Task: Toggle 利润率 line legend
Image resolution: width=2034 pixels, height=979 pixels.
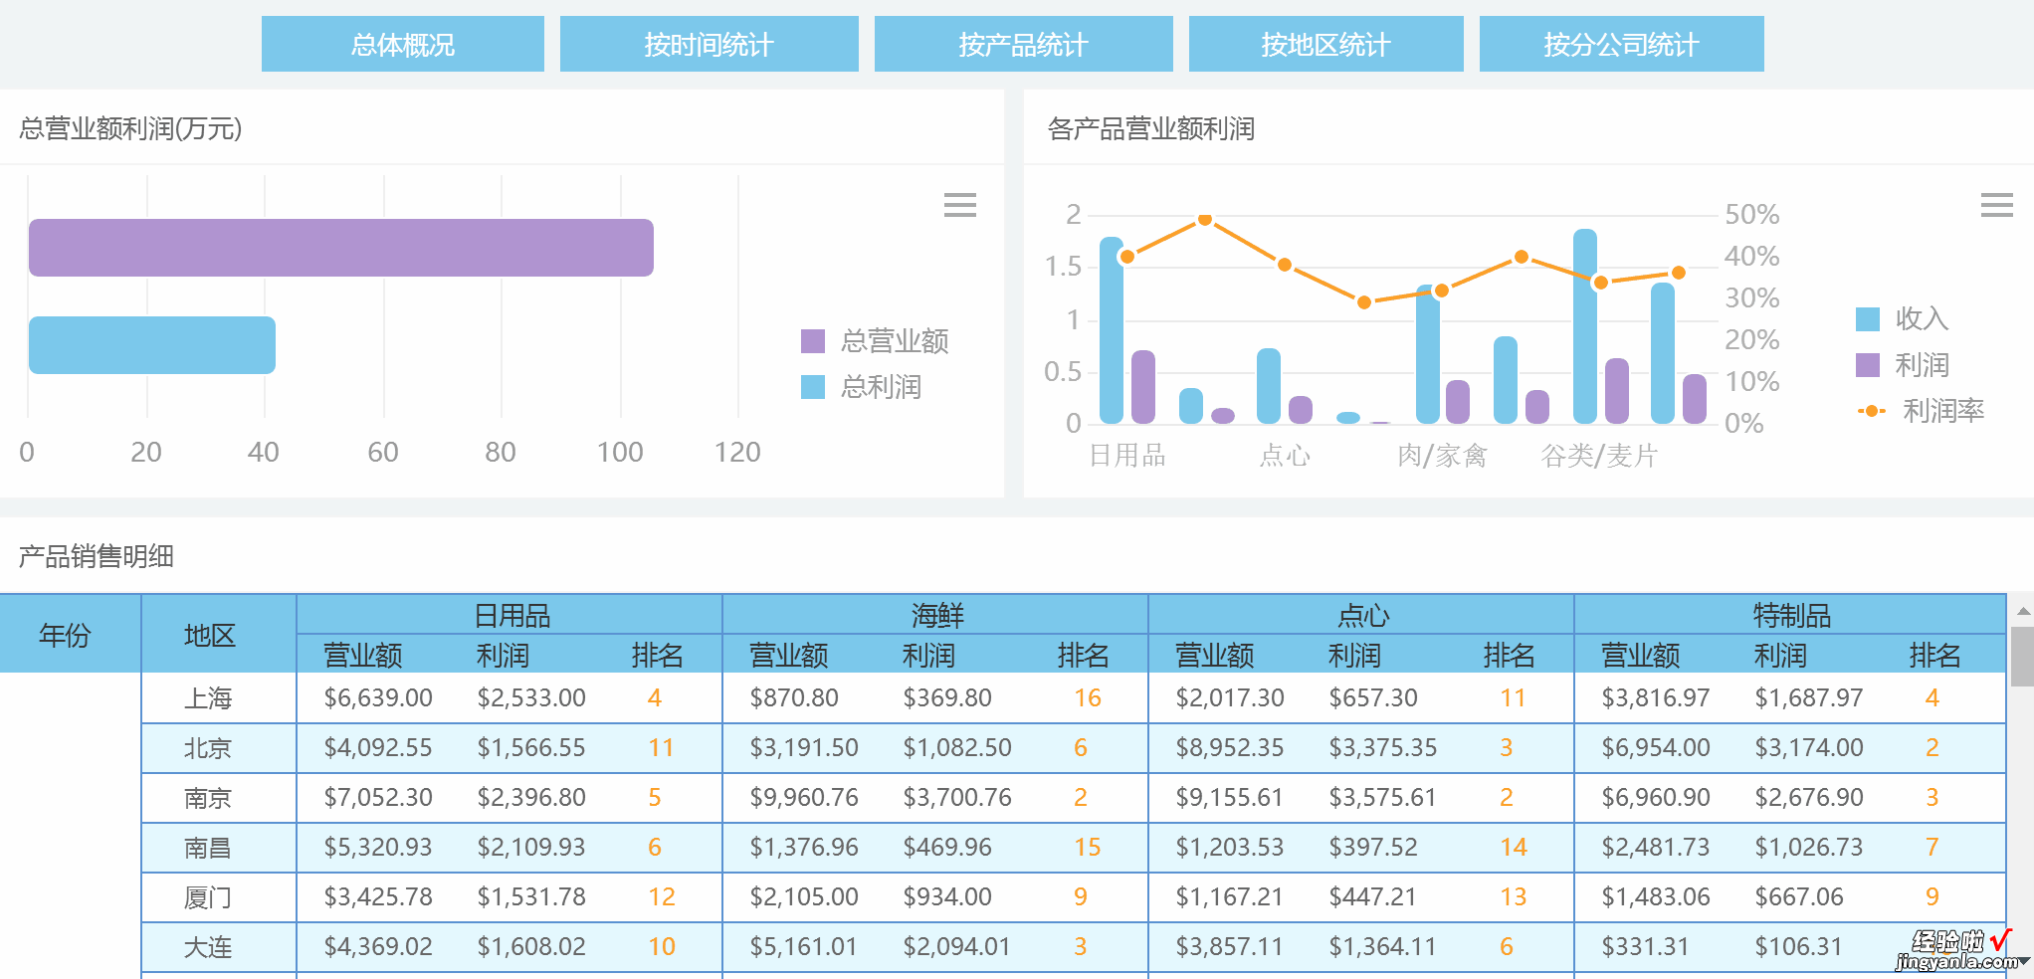Action: [x=1921, y=411]
